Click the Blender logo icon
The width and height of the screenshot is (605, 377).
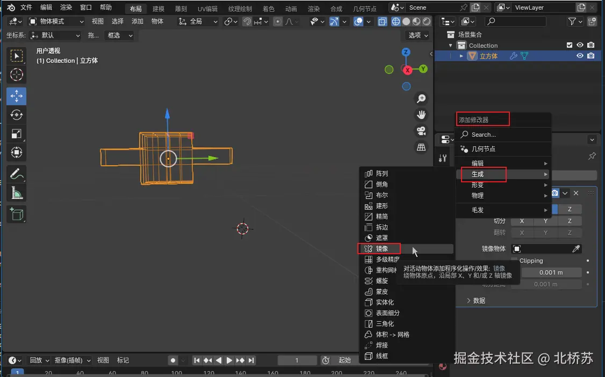(11, 8)
